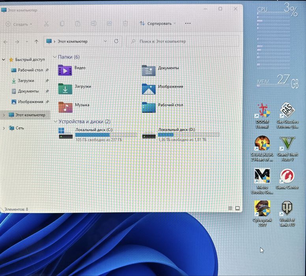306x276 pixels.
Task: Select the Изображения folder in main pane
Action: [149, 89]
